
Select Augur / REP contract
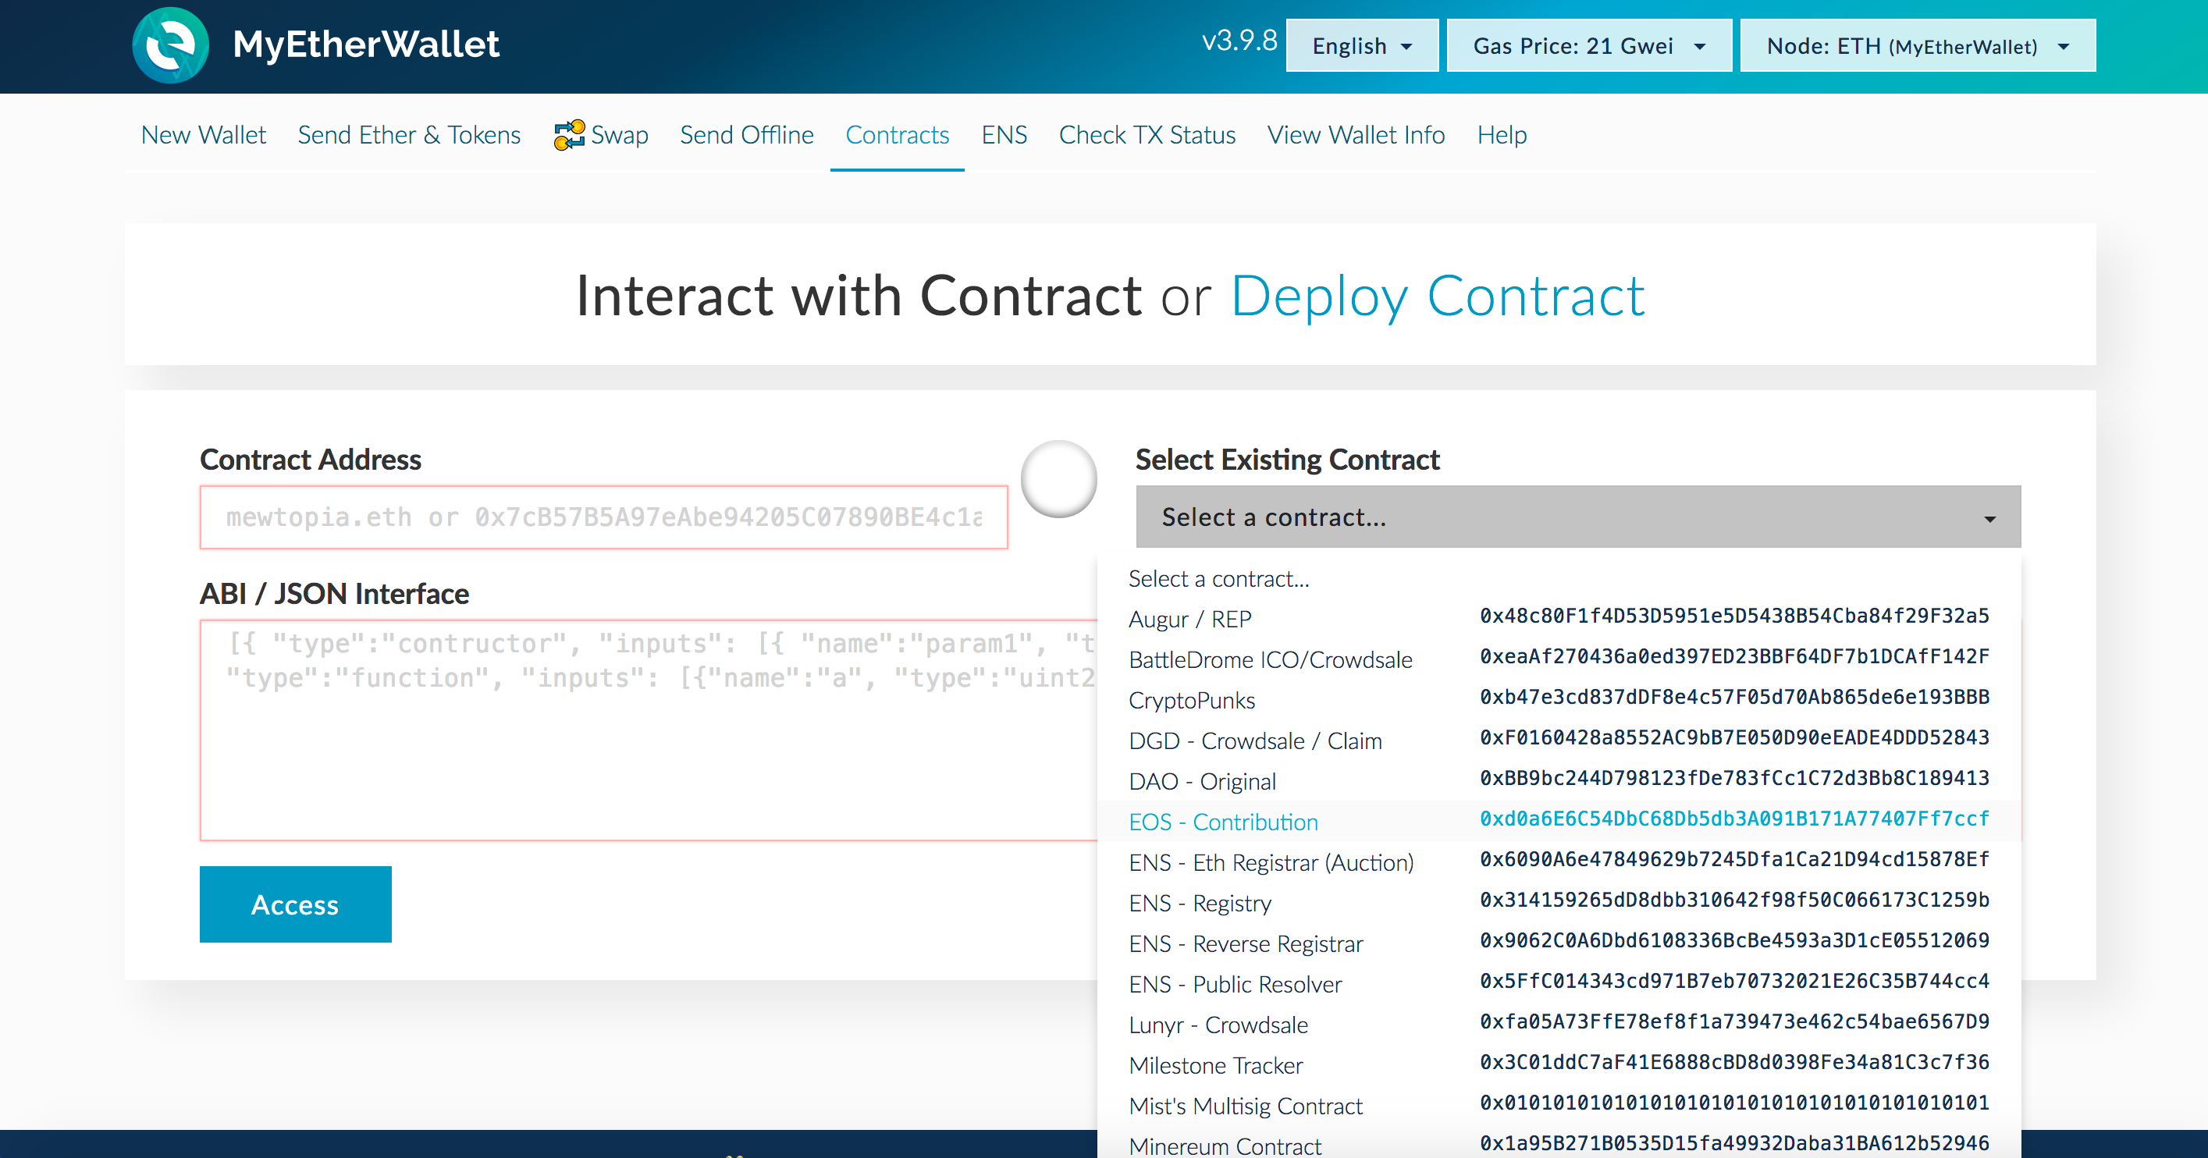[1559, 619]
